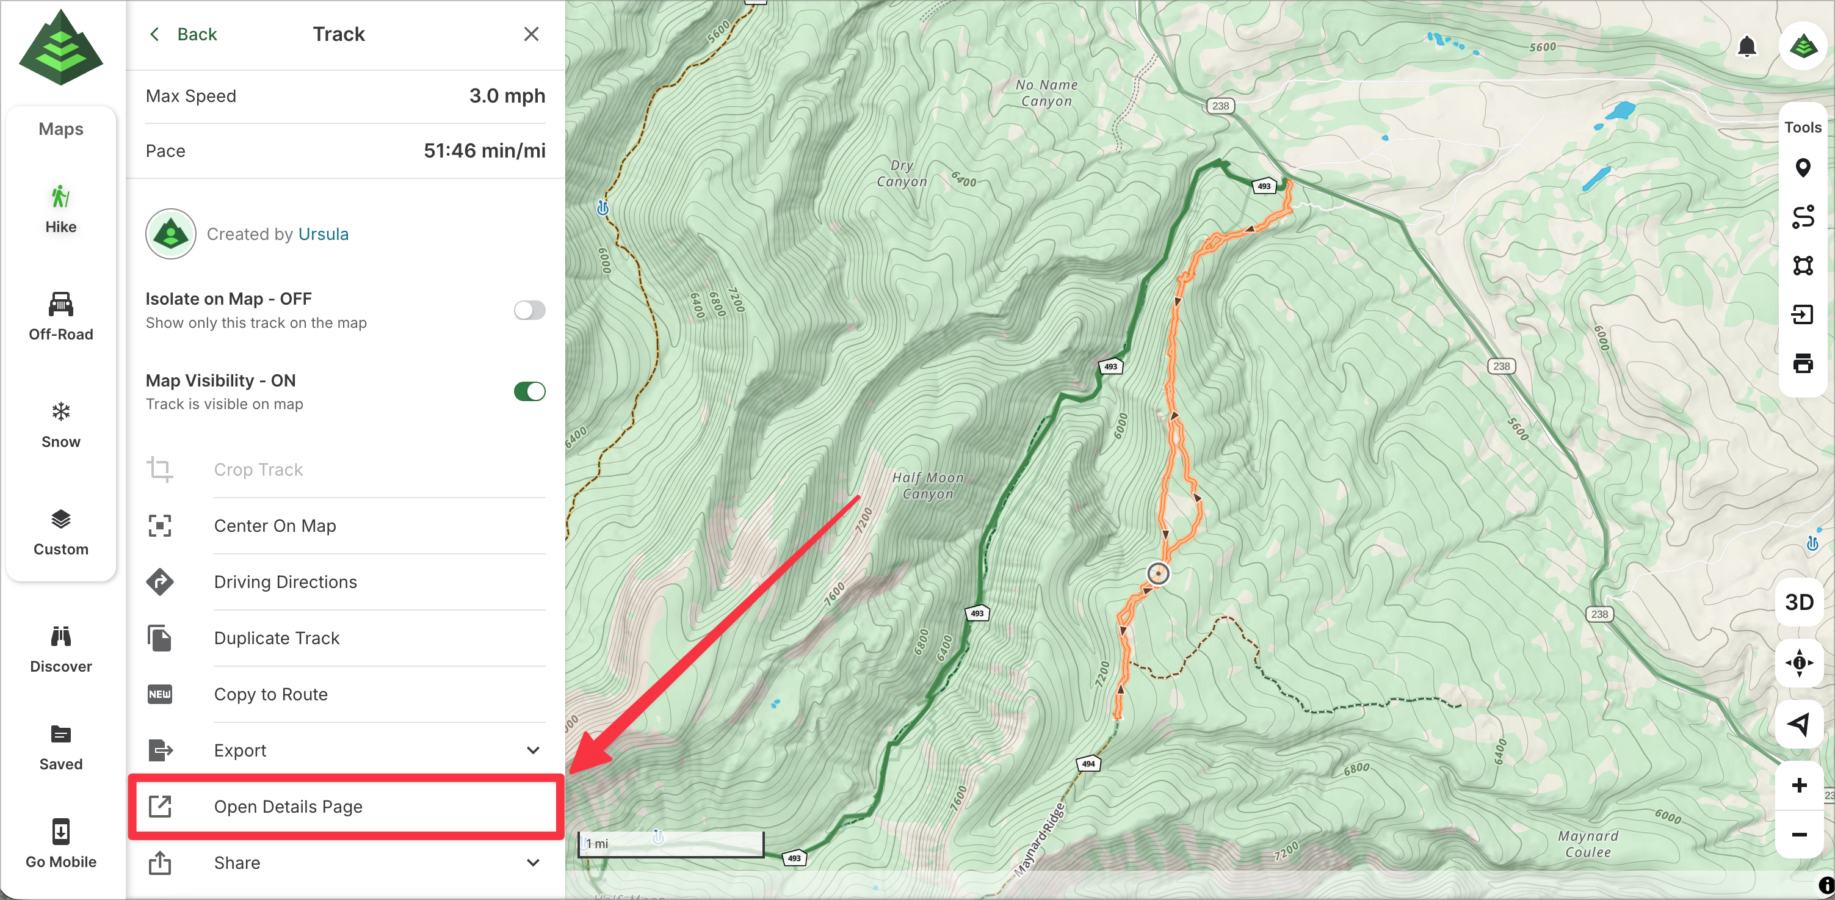Screen dimensions: 1835x900
Task: Zoom in with the plus button
Action: coord(1798,785)
